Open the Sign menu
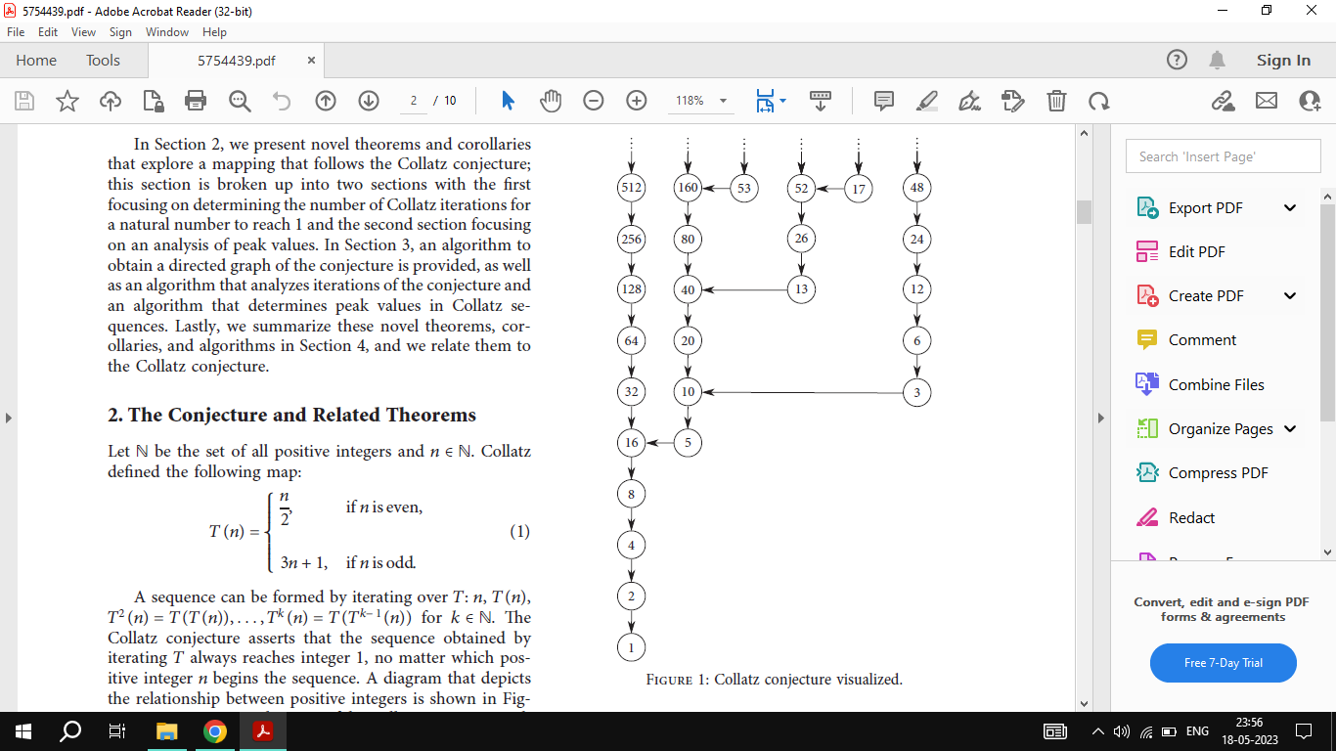1336x751 pixels. tap(120, 32)
